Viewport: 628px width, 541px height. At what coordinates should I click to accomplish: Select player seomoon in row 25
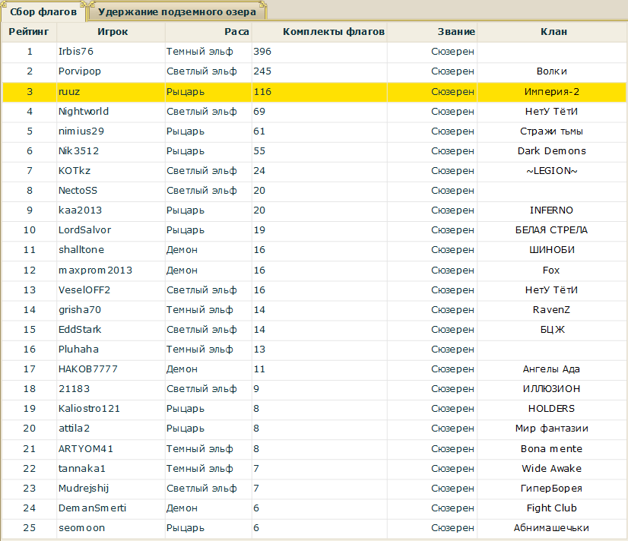click(x=81, y=528)
